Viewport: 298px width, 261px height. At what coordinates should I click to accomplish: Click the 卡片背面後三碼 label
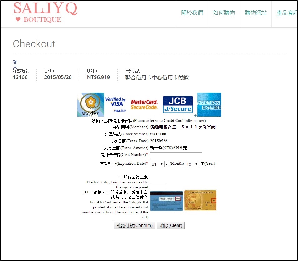click(134, 177)
